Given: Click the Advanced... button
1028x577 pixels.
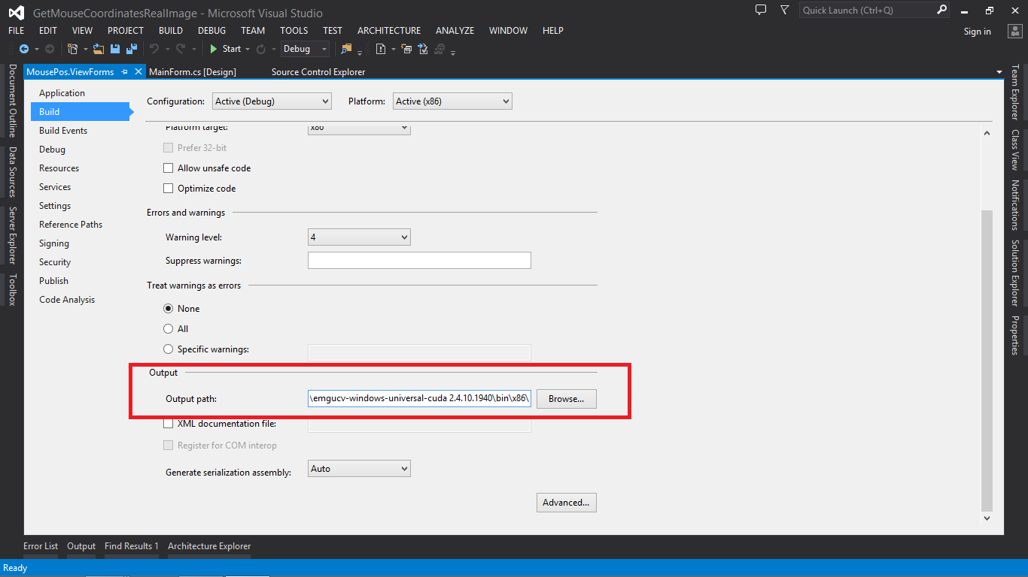Looking at the screenshot, I should tap(567, 503).
